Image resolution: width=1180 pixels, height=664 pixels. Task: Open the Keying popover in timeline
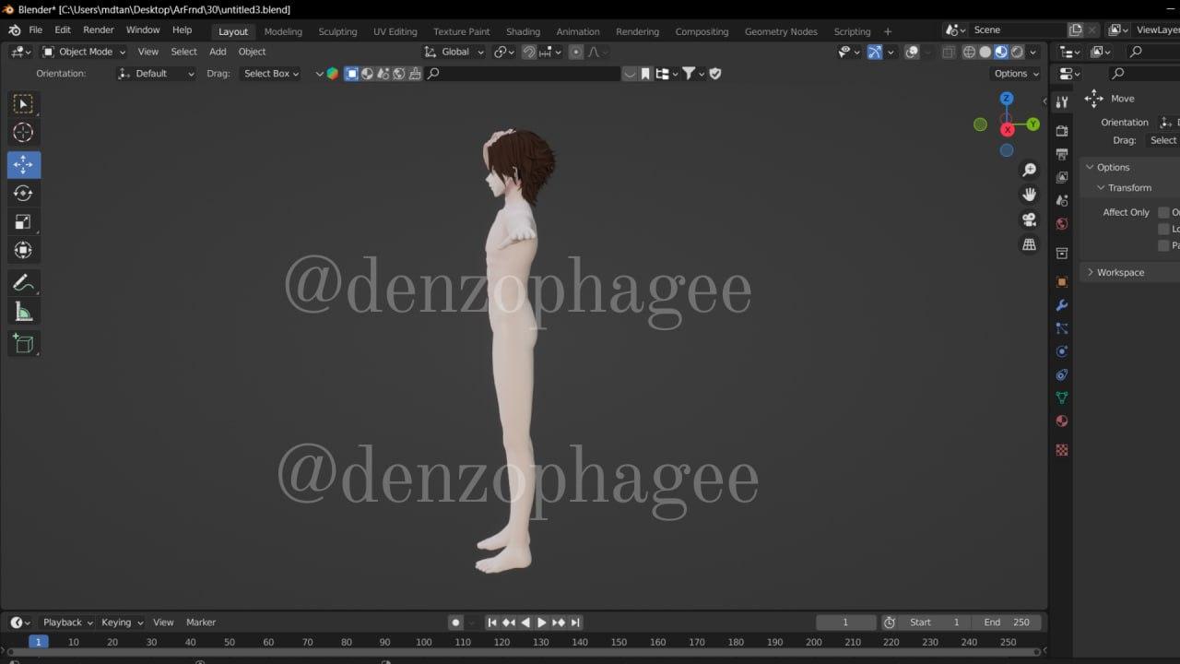click(122, 622)
